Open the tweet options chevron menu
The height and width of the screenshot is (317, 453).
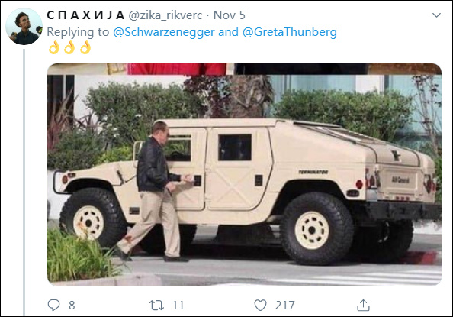[x=436, y=15]
